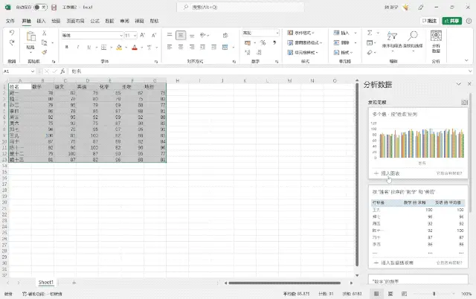Click the increase decimal places icon

248,53
